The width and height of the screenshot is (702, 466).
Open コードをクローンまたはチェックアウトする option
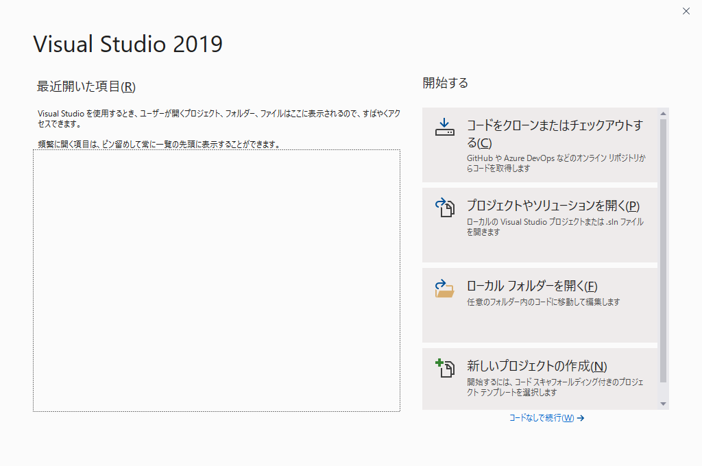point(540,145)
